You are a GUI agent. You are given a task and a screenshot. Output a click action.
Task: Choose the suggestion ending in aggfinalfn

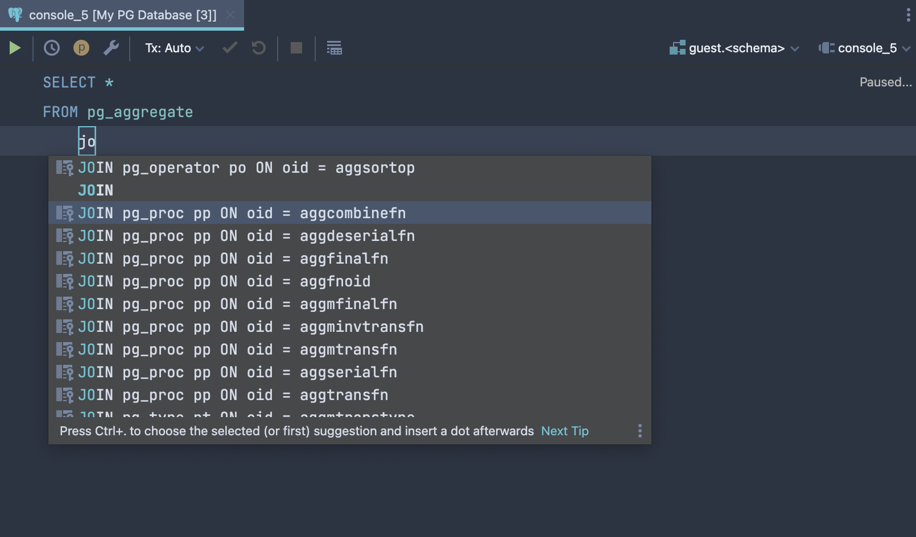point(350,259)
